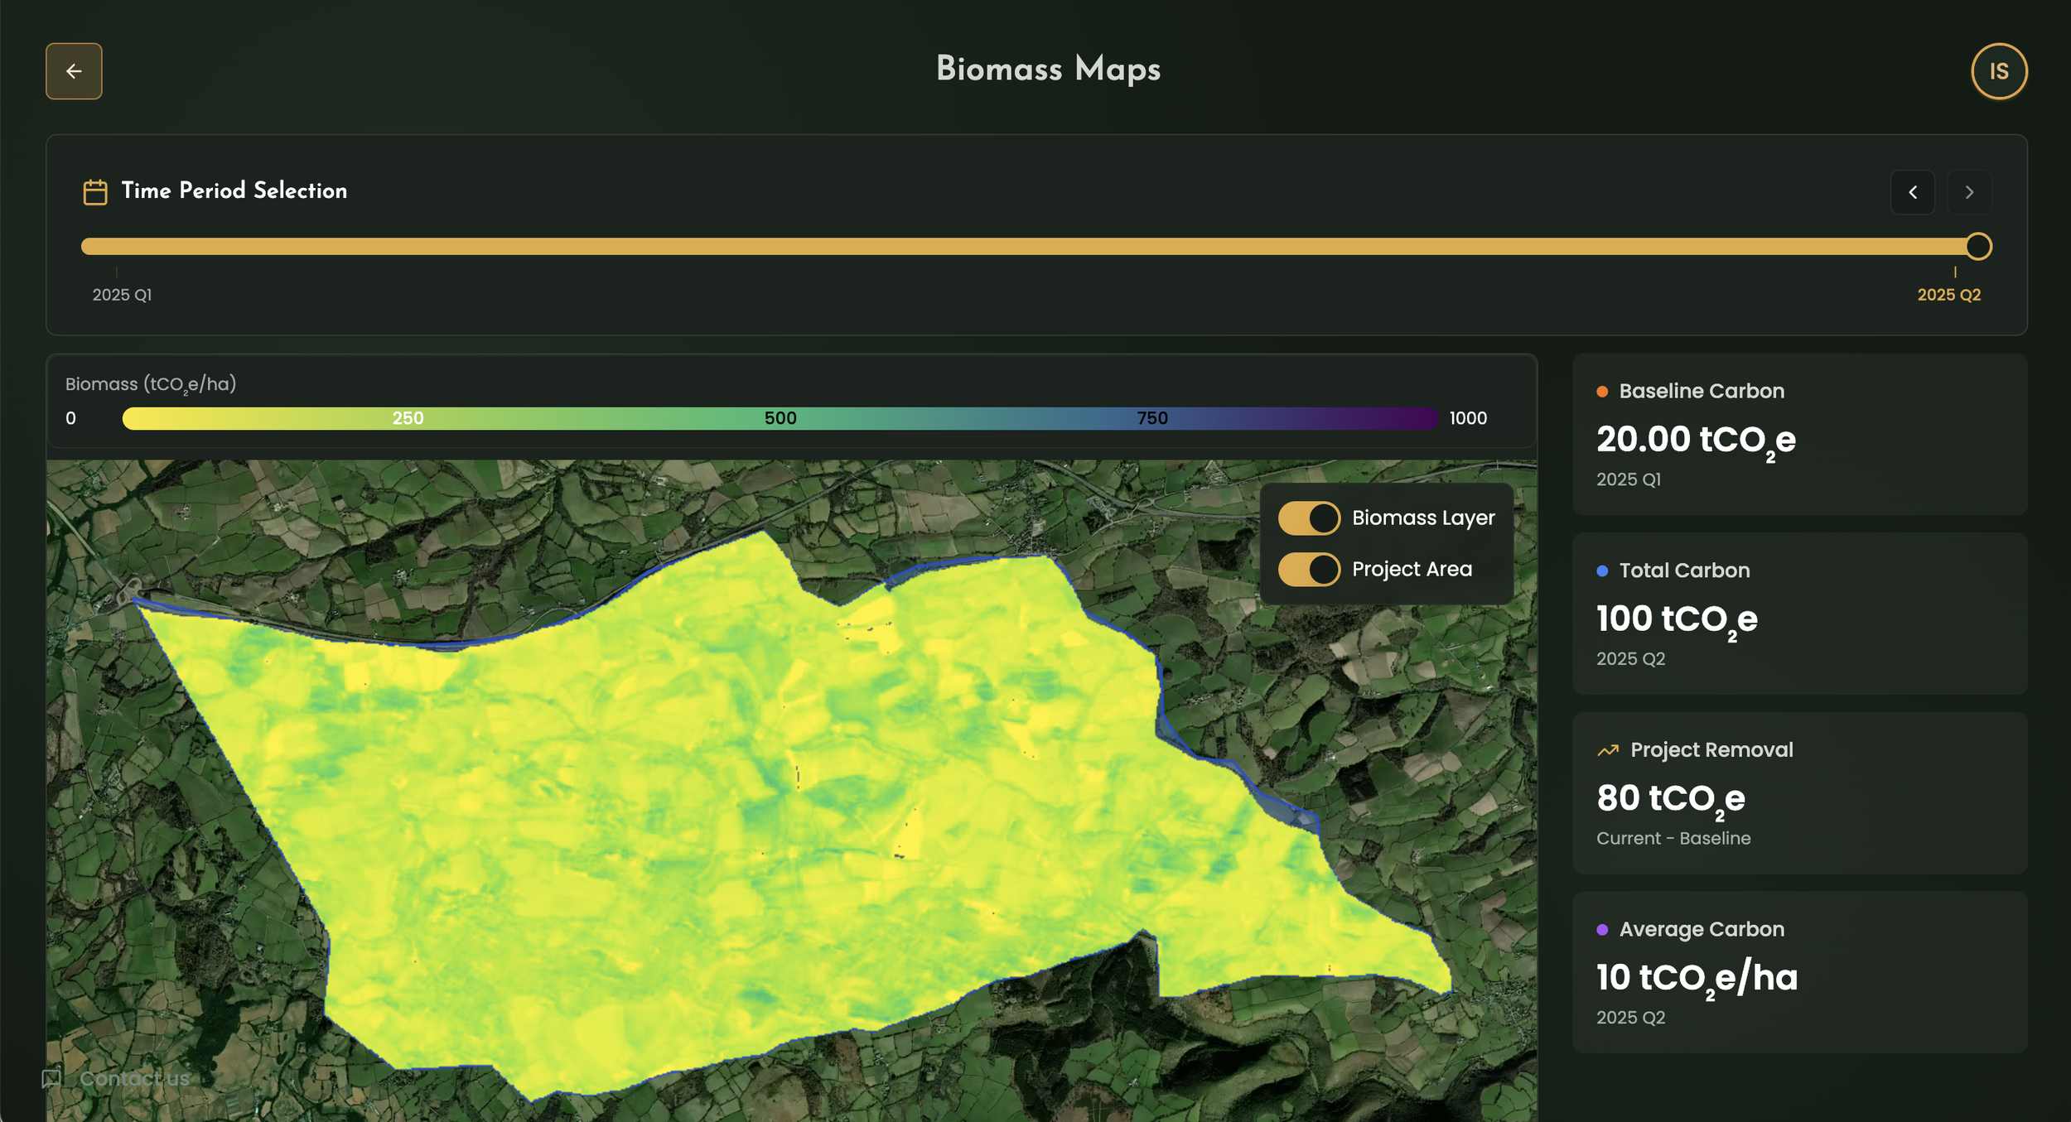The height and width of the screenshot is (1122, 2071).
Task: Toggle off the Project Area switch
Action: tap(1308, 570)
